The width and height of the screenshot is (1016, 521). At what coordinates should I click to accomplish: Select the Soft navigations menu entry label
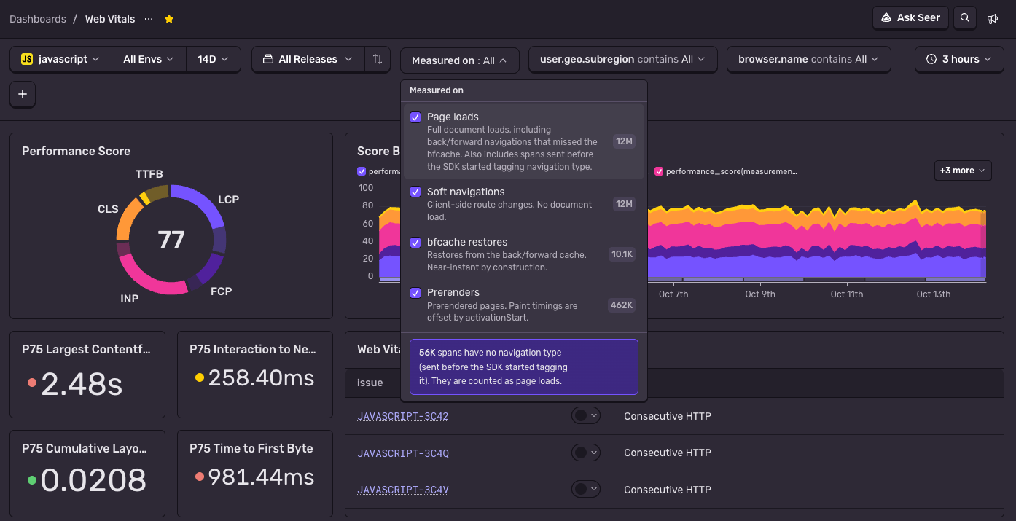pos(466,192)
